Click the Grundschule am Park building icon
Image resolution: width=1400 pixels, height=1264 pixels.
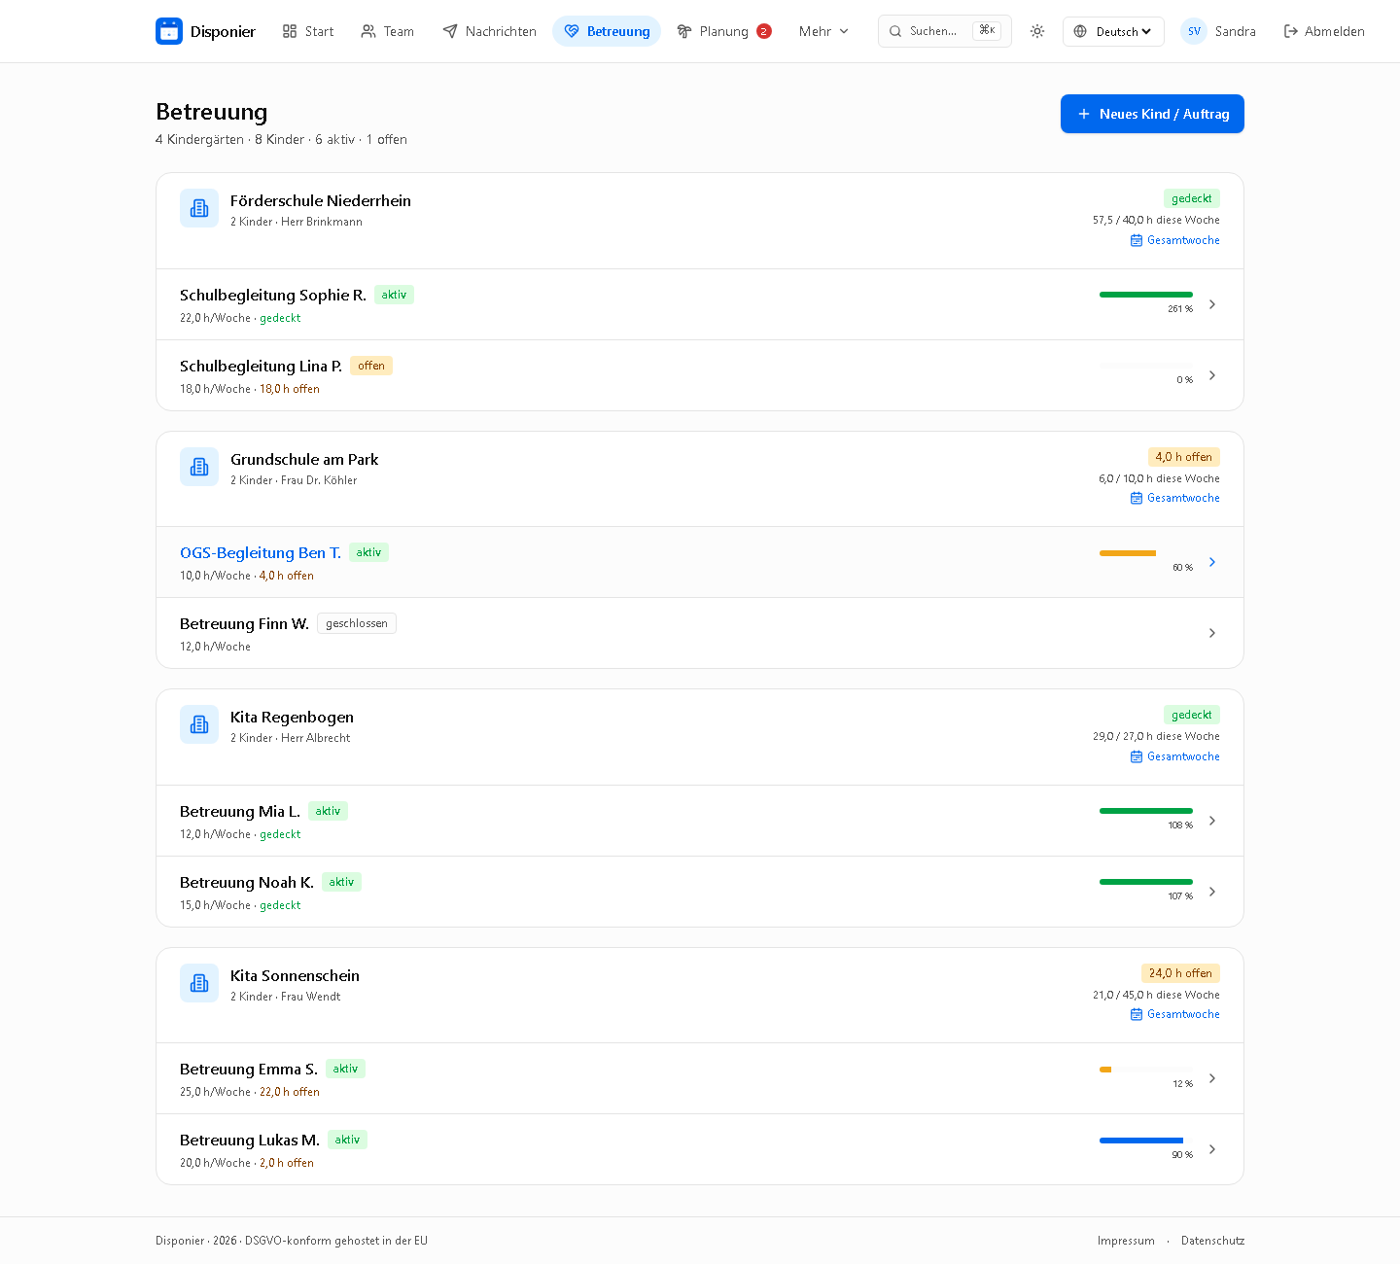[x=199, y=467]
